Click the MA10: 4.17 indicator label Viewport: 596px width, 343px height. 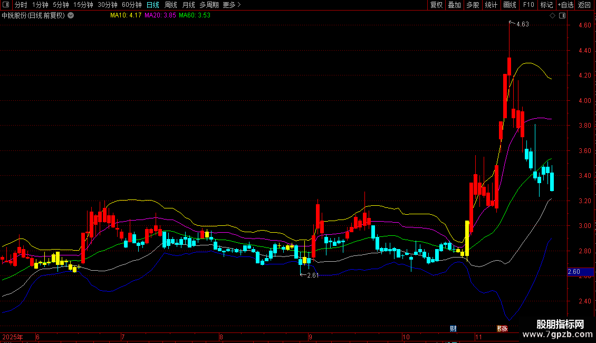[x=126, y=15]
